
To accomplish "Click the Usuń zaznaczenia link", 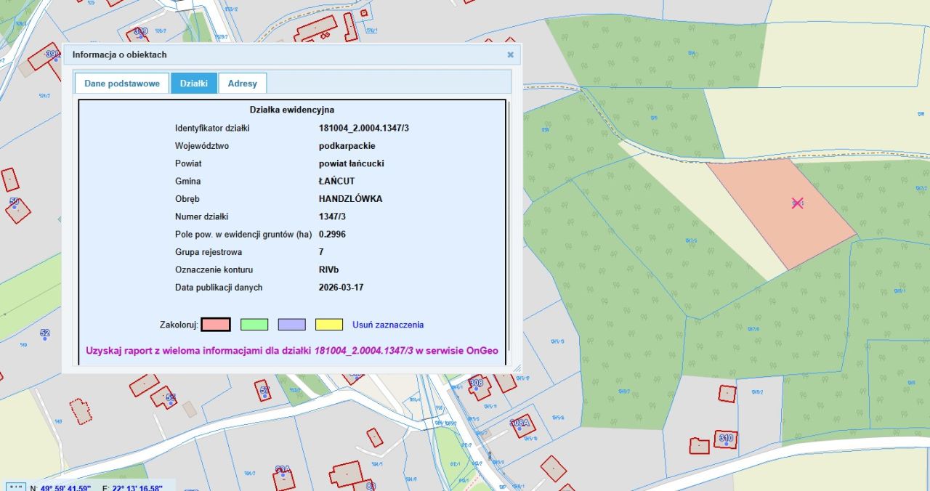I will tap(388, 325).
